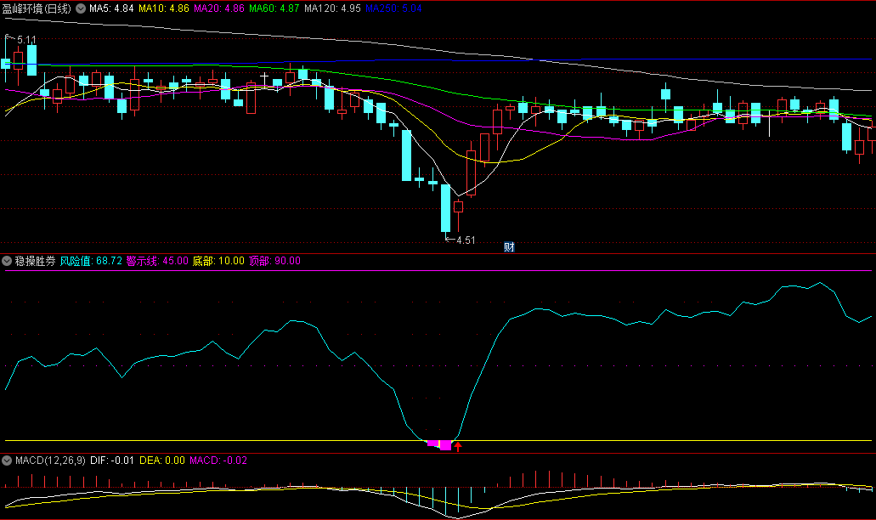Select the MA250: 5.04 label

pyautogui.click(x=394, y=8)
